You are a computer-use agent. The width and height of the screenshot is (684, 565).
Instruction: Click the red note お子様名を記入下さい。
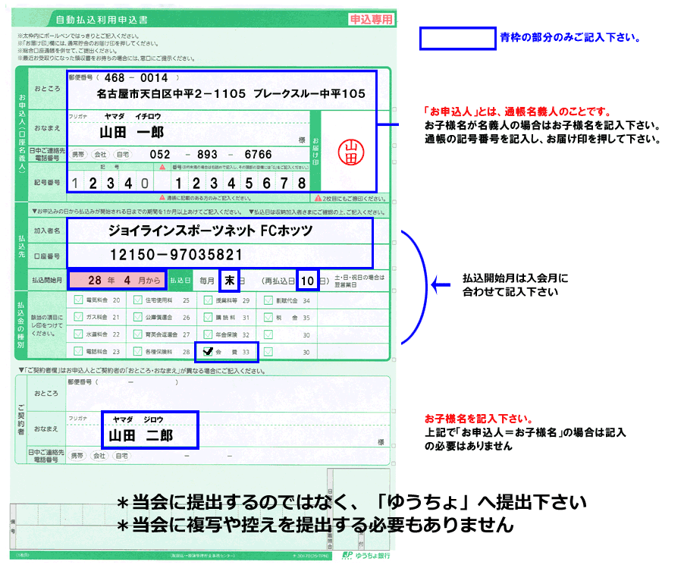click(479, 419)
